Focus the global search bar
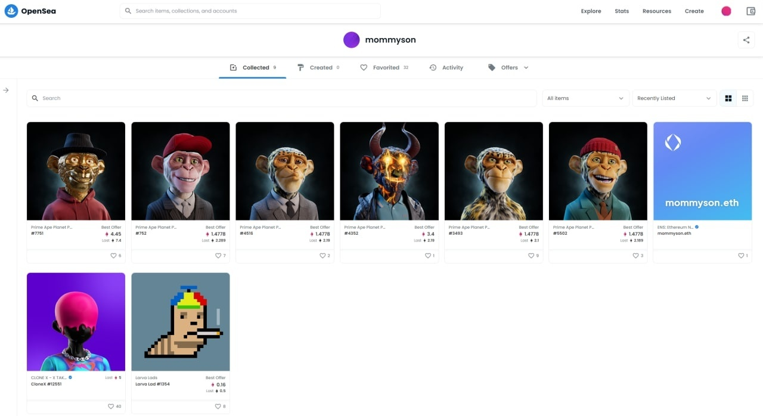Image resolution: width=763 pixels, height=416 pixels. 250,11
